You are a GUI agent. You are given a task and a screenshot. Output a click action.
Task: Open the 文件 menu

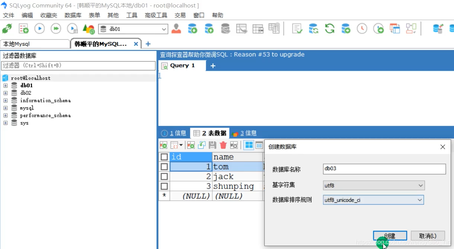tap(9, 15)
